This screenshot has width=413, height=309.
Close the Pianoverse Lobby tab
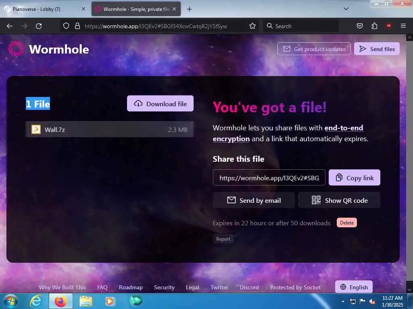point(83,9)
